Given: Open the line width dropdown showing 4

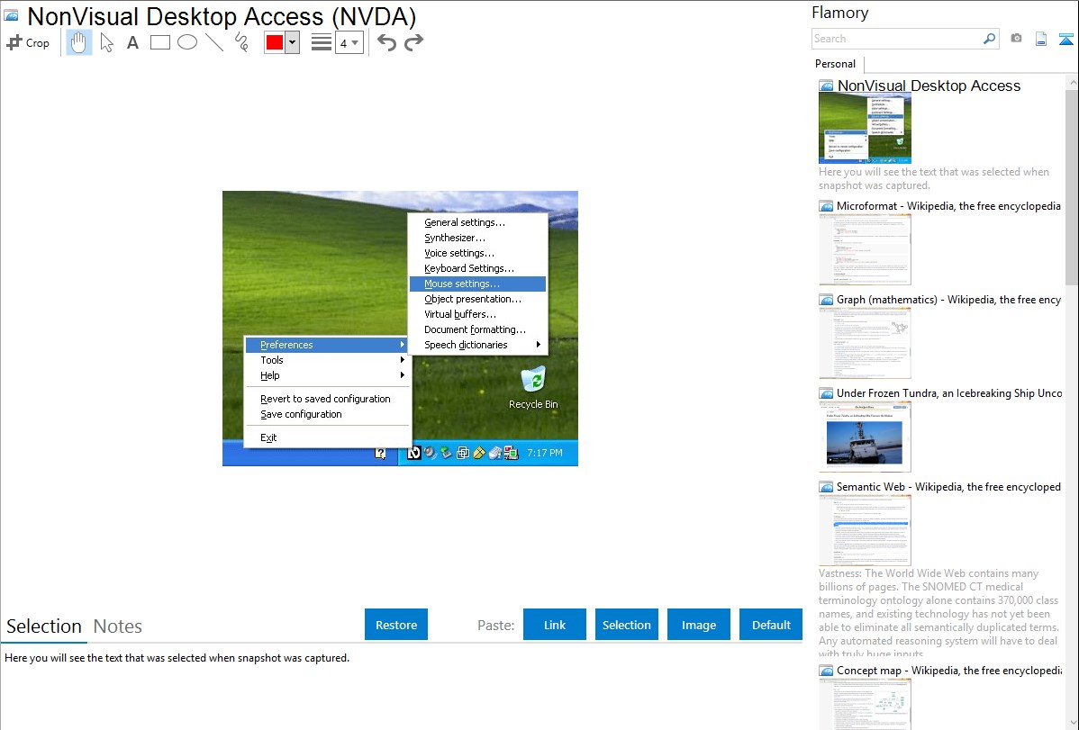Looking at the screenshot, I should 349,42.
